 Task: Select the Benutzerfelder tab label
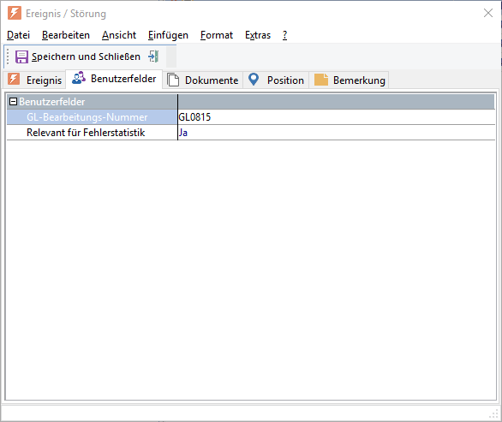pos(123,79)
